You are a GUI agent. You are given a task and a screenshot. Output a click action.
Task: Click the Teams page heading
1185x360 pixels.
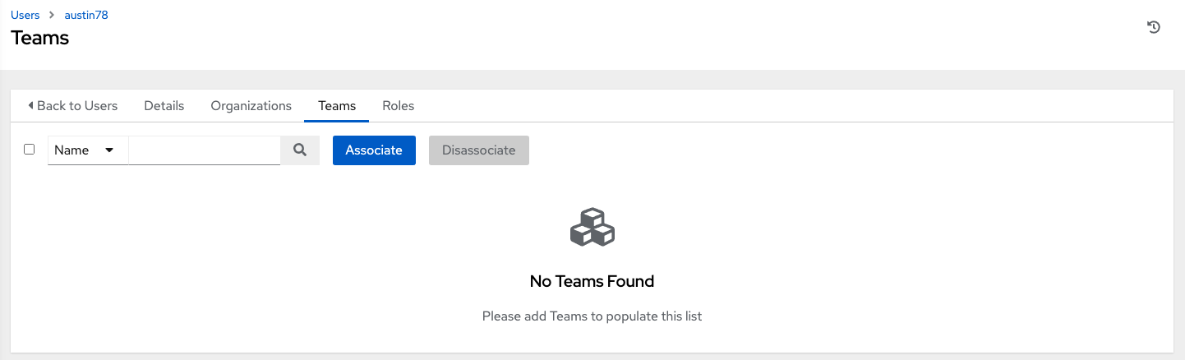pyautogui.click(x=40, y=38)
